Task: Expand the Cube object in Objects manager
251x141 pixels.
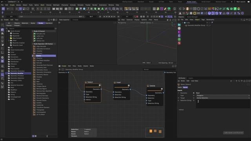Action: pos(183,23)
